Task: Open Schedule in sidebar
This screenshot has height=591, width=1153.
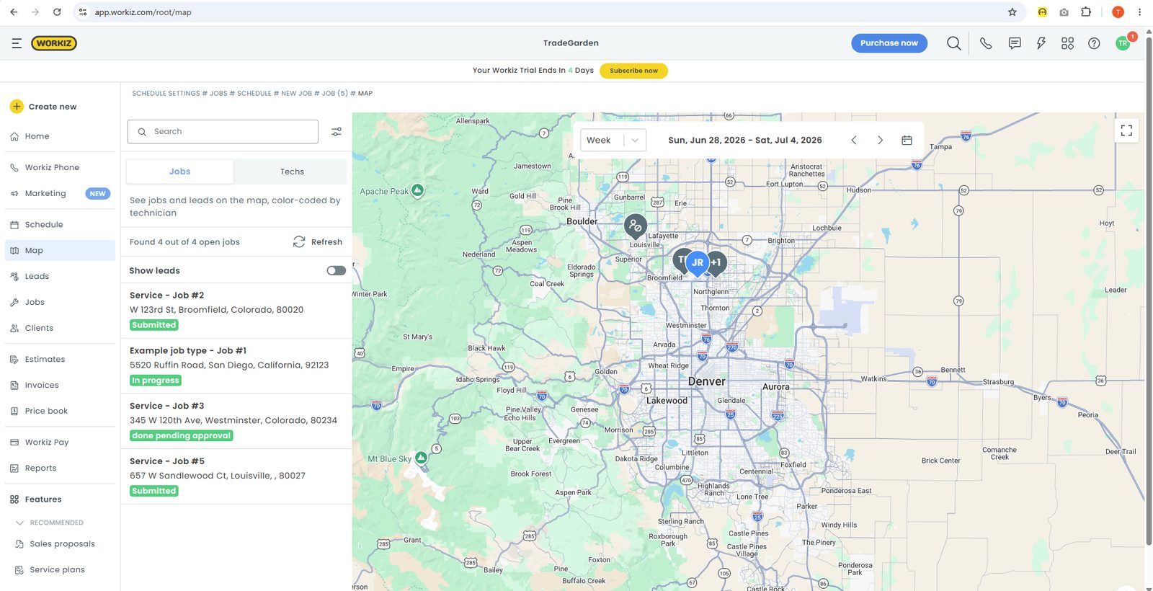Action: (x=60, y=225)
